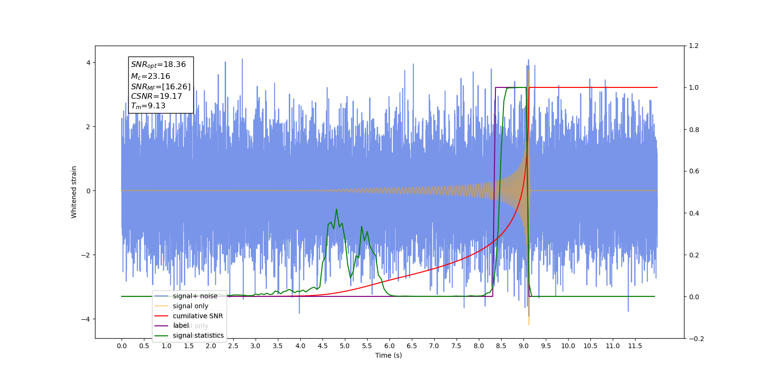The width and height of the screenshot is (760, 380).
Task: Click the 'signal+ noise' legend entry
Action: (195, 296)
